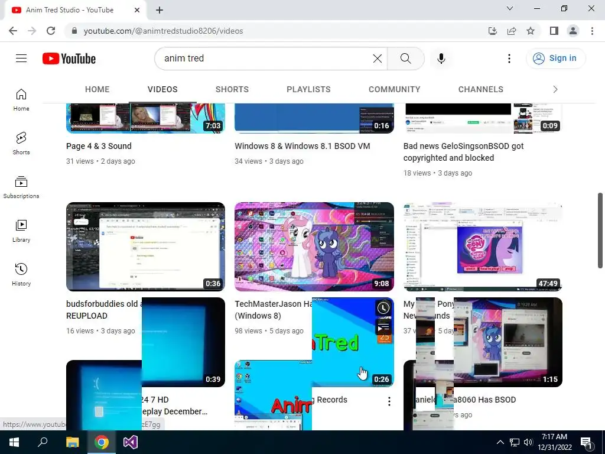Click the address bar URL
This screenshot has height=454, width=605.
pyautogui.click(x=163, y=31)
